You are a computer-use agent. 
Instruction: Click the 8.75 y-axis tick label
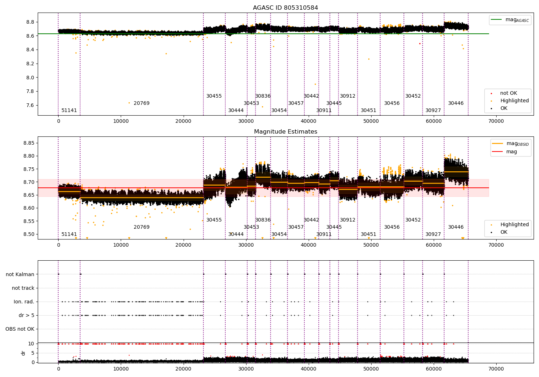28,169
